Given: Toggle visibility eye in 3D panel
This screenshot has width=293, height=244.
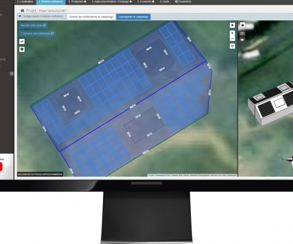Looking at the screenshot, I should coord(242,40).
